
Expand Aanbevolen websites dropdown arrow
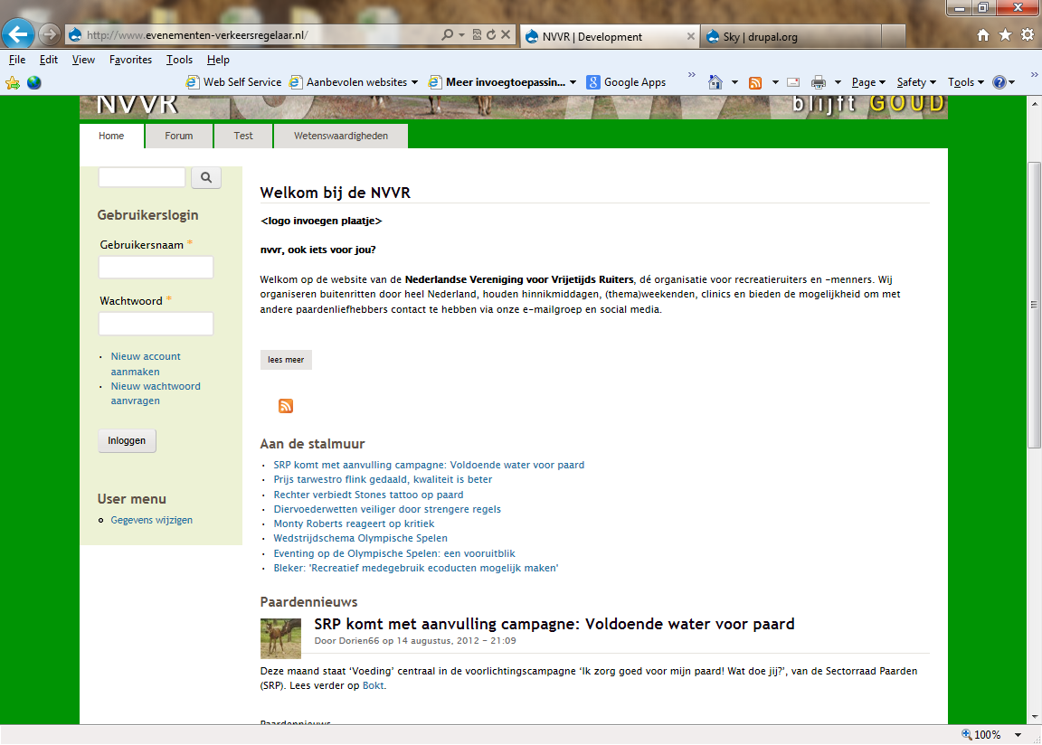tap(414, 82)
